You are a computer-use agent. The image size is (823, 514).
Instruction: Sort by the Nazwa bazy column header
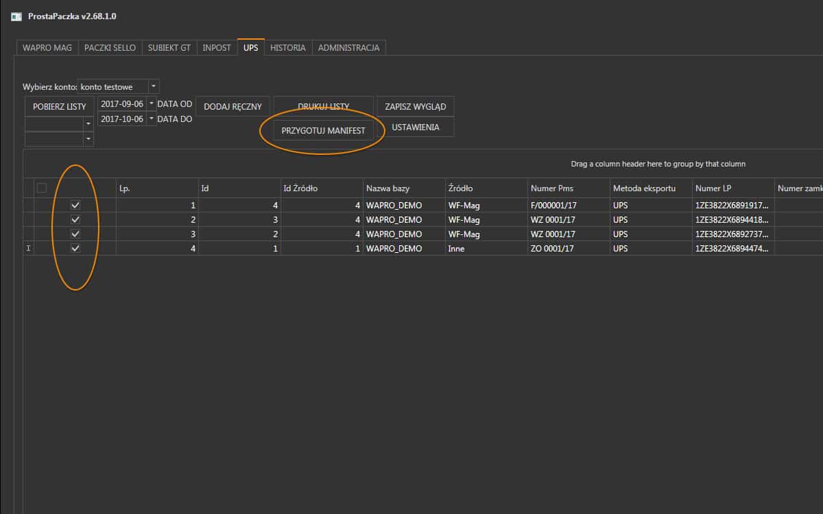405,188
